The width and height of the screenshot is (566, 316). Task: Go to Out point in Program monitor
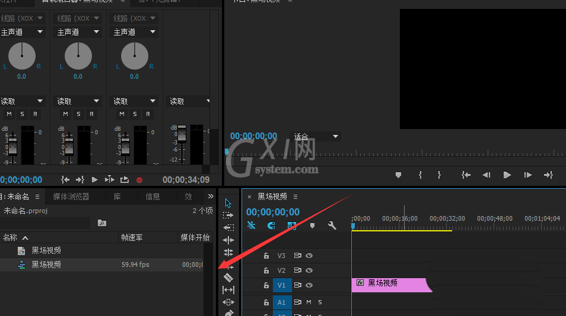coord(548,175)
